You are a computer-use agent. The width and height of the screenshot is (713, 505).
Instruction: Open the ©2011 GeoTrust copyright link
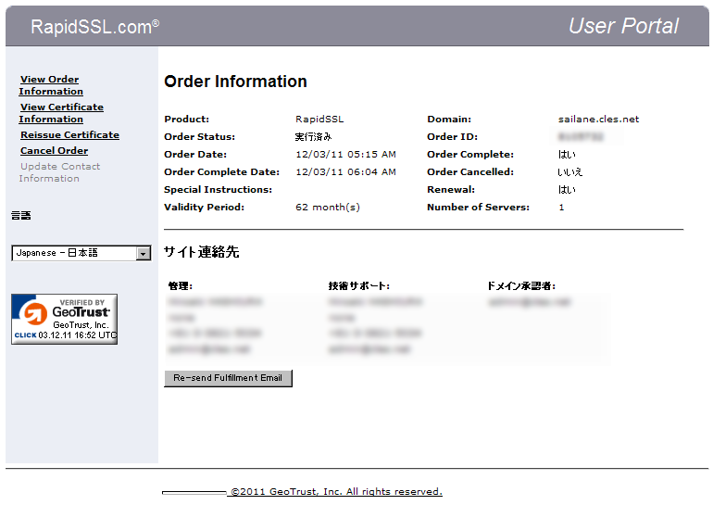point(335,492)
